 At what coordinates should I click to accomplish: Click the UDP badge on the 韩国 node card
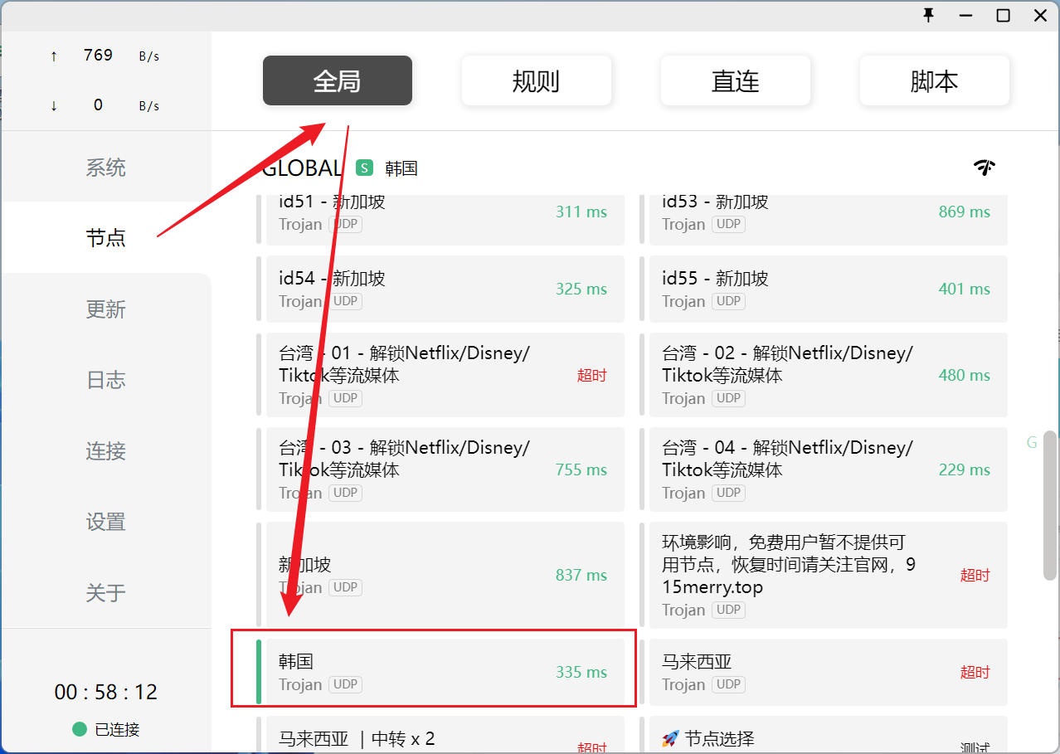pyautogui.click(x=346, y=684)
